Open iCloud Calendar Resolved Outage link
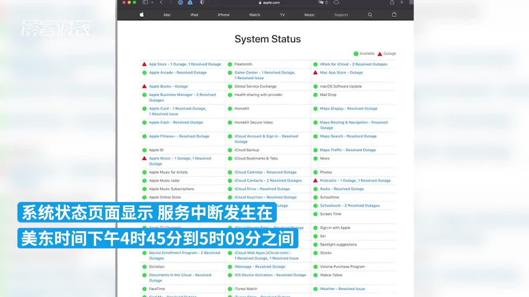The width and height of the screenshot is (529, 297). 265,172
